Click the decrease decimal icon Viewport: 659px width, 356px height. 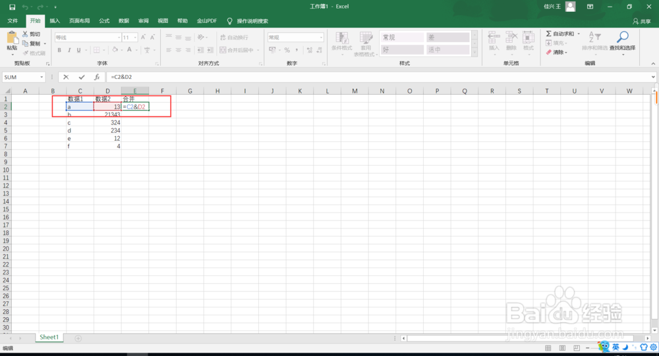point(320,50)
